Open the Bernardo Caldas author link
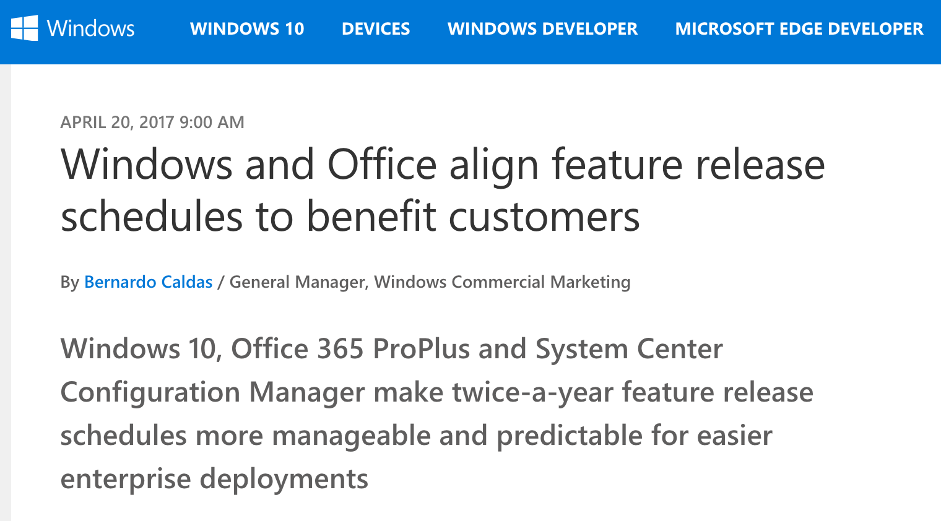Image resolution: width=941 pixels, height=521 pixels. pos(148,282)
